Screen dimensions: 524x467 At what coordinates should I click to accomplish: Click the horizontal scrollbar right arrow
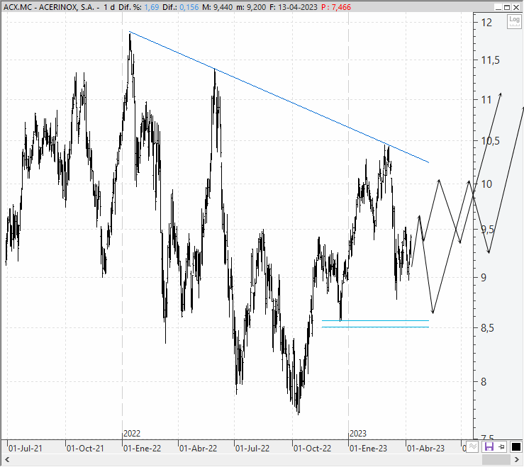click(516, 459)
